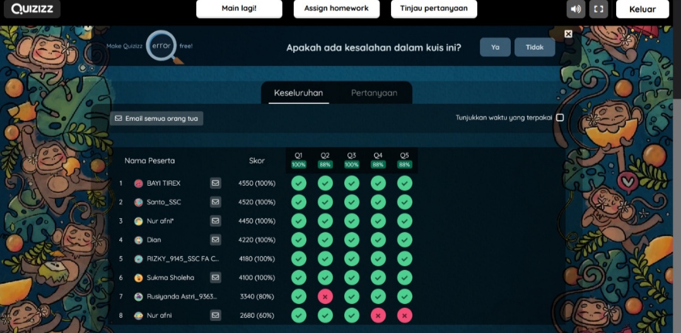
Task: Click the red wrong mark in Nur afni Q5
Action: 405,315
